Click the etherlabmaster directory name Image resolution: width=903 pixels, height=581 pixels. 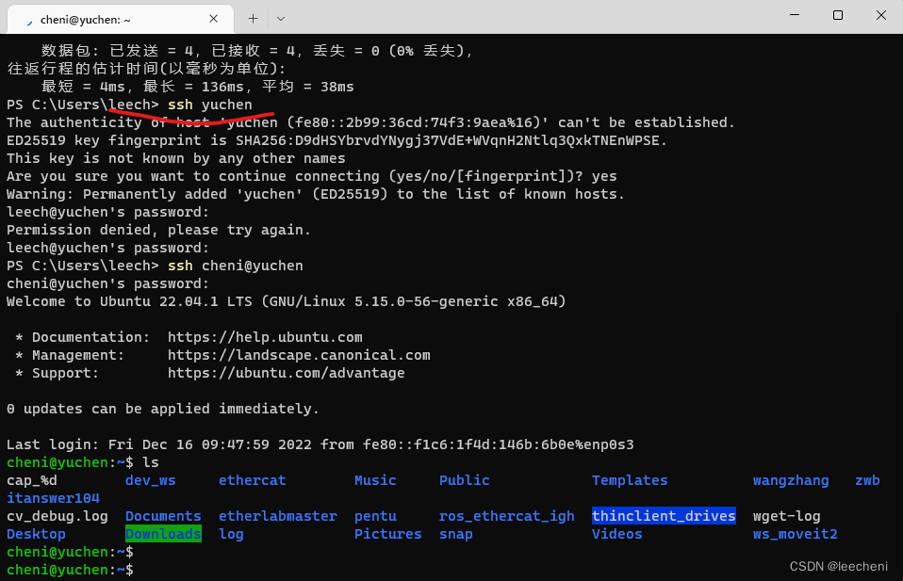tap(277, 515)
